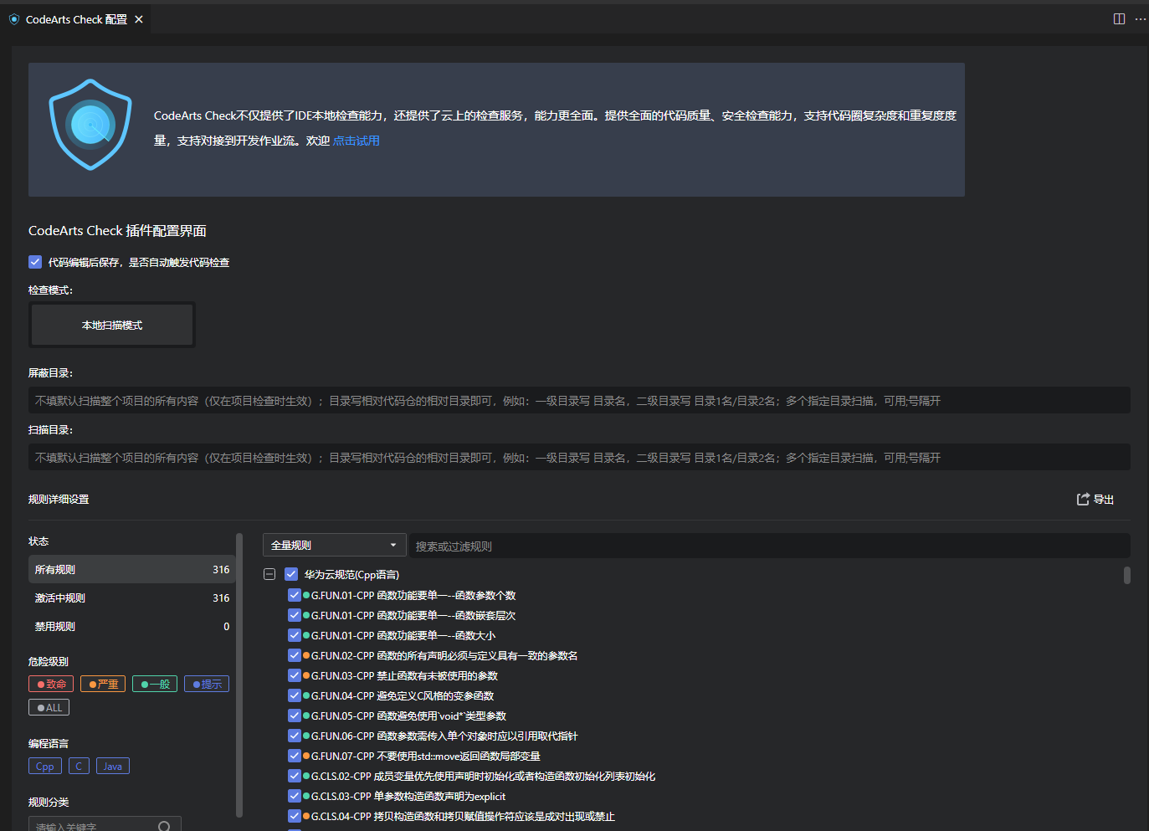Screen dimensions: 1149x831
Task: Click the shield icon on the editor tab
Action: 13,18
